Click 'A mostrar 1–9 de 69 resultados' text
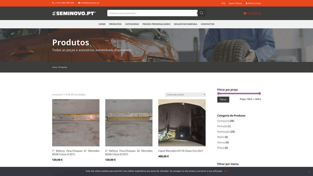 pyautogui.click(x=69, y=95)
